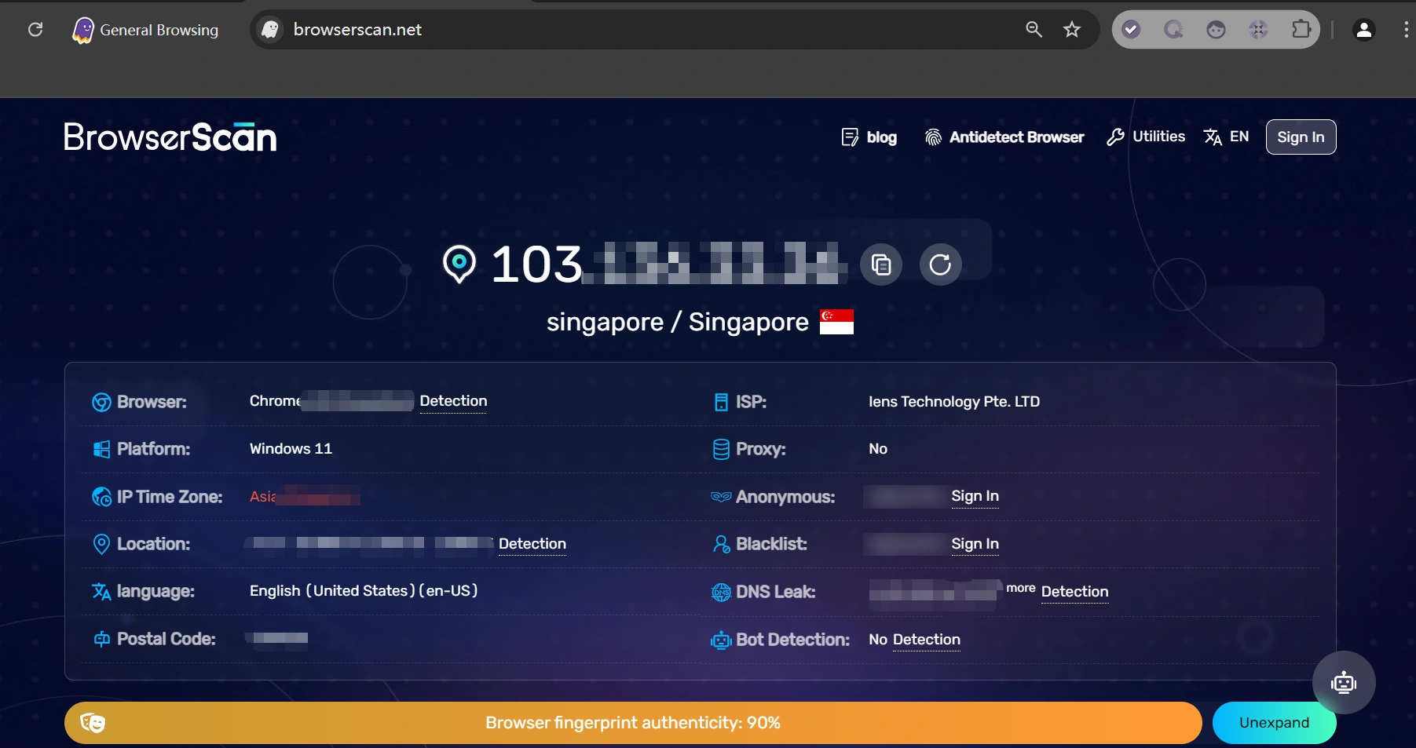The width and height of the screenshot is (1416, 748).
Task: Click the Sign In button in the header
Action: point(1301,137)
